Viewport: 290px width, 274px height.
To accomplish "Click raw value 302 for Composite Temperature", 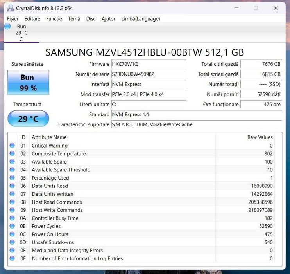I will pos(269,154).
